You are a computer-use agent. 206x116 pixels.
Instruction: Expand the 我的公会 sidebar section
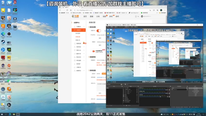pyautogui.click(x=84, y=50)
